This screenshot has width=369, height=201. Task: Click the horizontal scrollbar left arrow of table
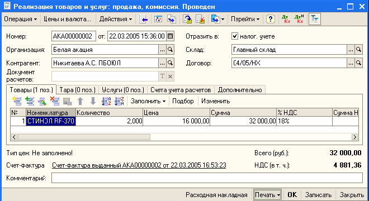(14, 137)
